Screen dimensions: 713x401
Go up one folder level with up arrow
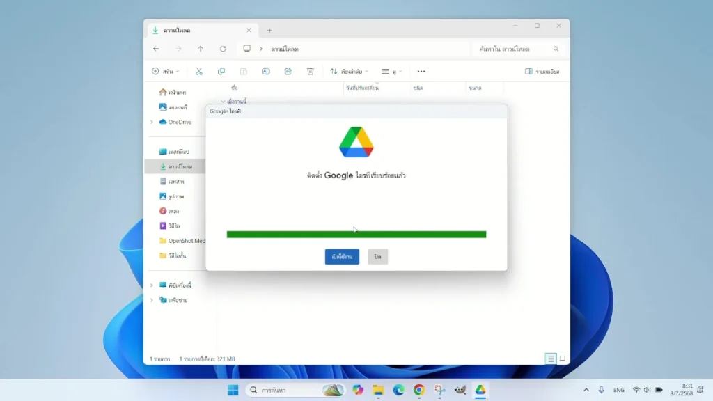pos(201,49)
